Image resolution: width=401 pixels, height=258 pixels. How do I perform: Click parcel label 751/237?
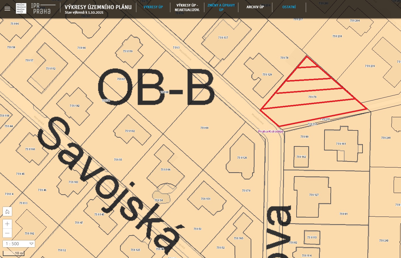298,19
